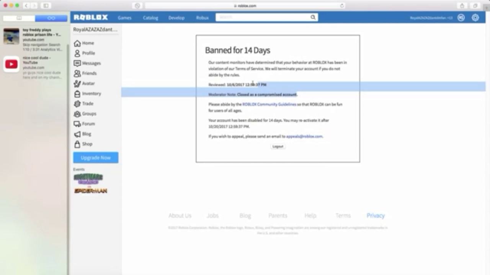Open the Privacy footer link
Viewport: 490px width, 275px height.
376,215
